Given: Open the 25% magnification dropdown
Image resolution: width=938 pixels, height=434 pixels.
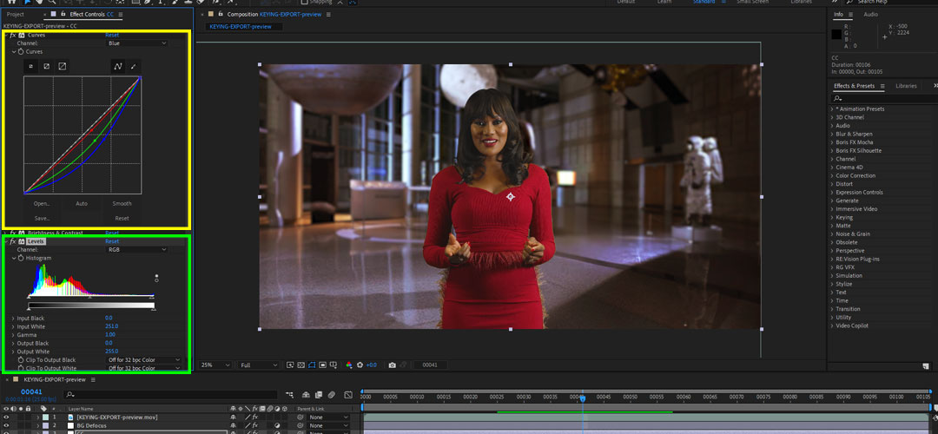Looking at the screenshot, I should 215,365.
